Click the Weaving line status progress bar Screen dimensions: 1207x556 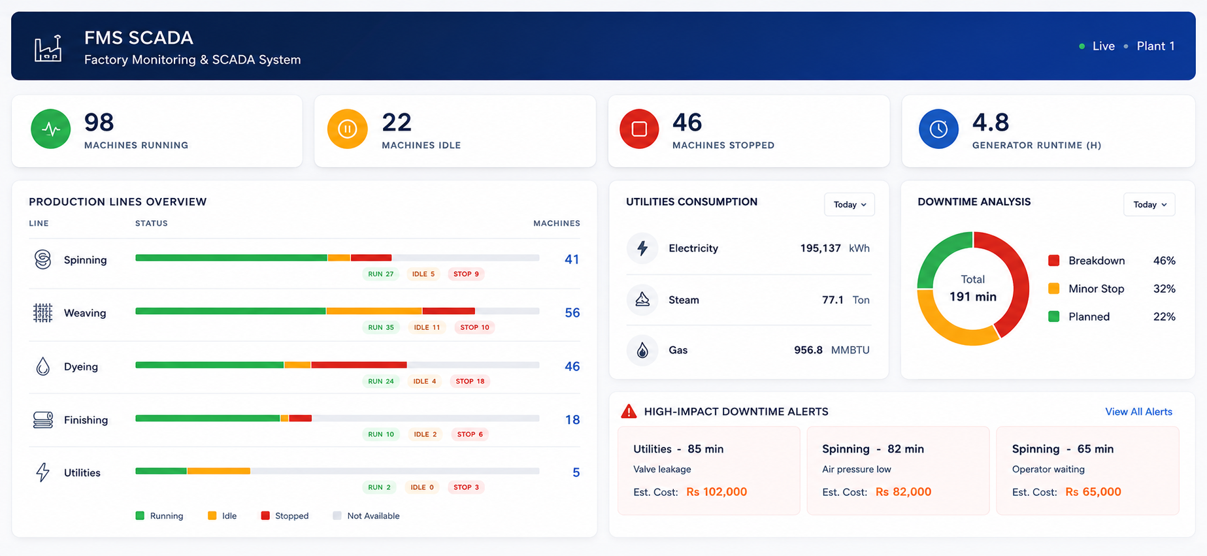pos(337,311)
